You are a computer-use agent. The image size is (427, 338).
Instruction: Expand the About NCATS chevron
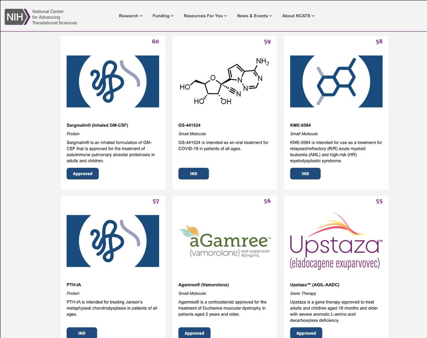[x=313, y=16]
